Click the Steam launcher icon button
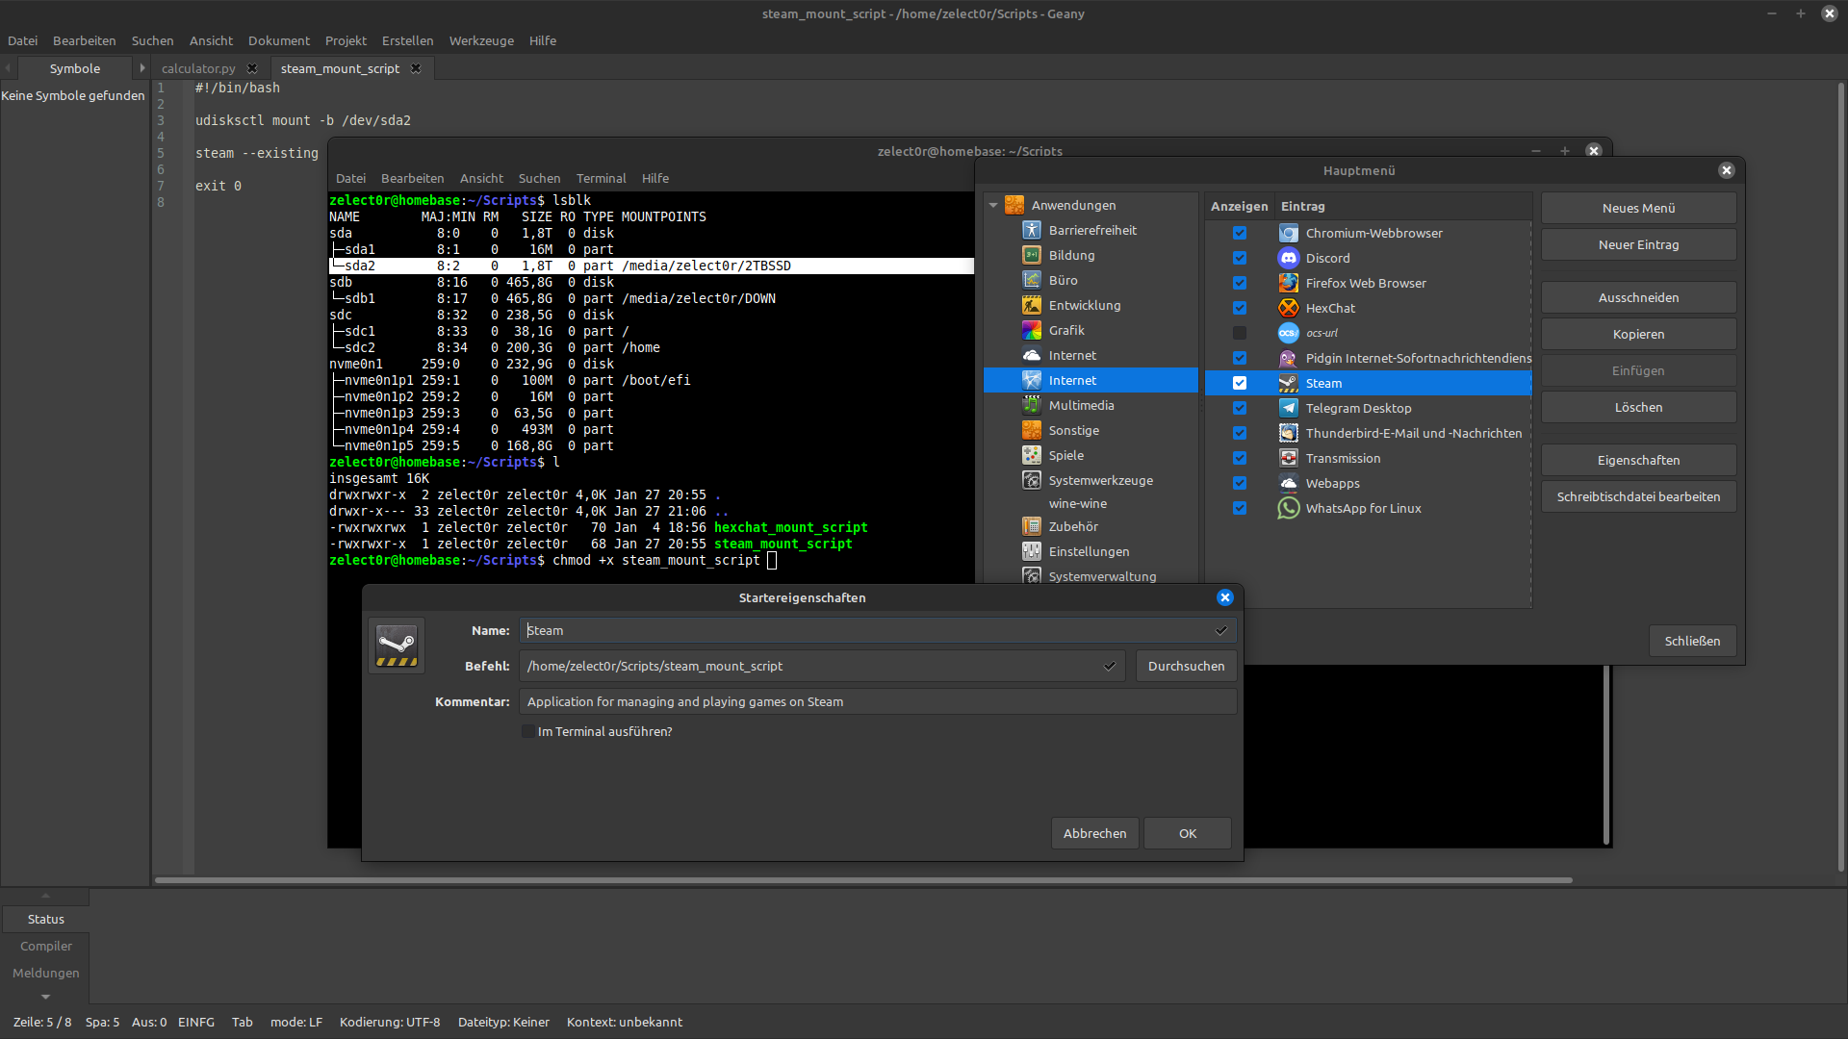Screen dimensions: 1848x1039 click(x=396, y=645)
